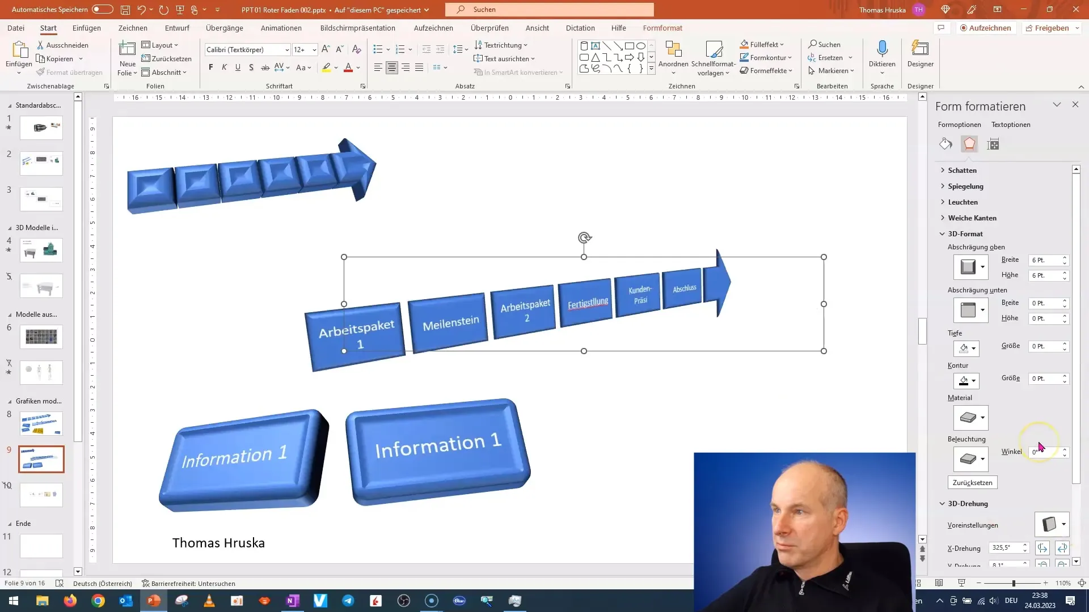Click the Formformatieren close button
1089x612 pixels.
(x=1075, y=105)
